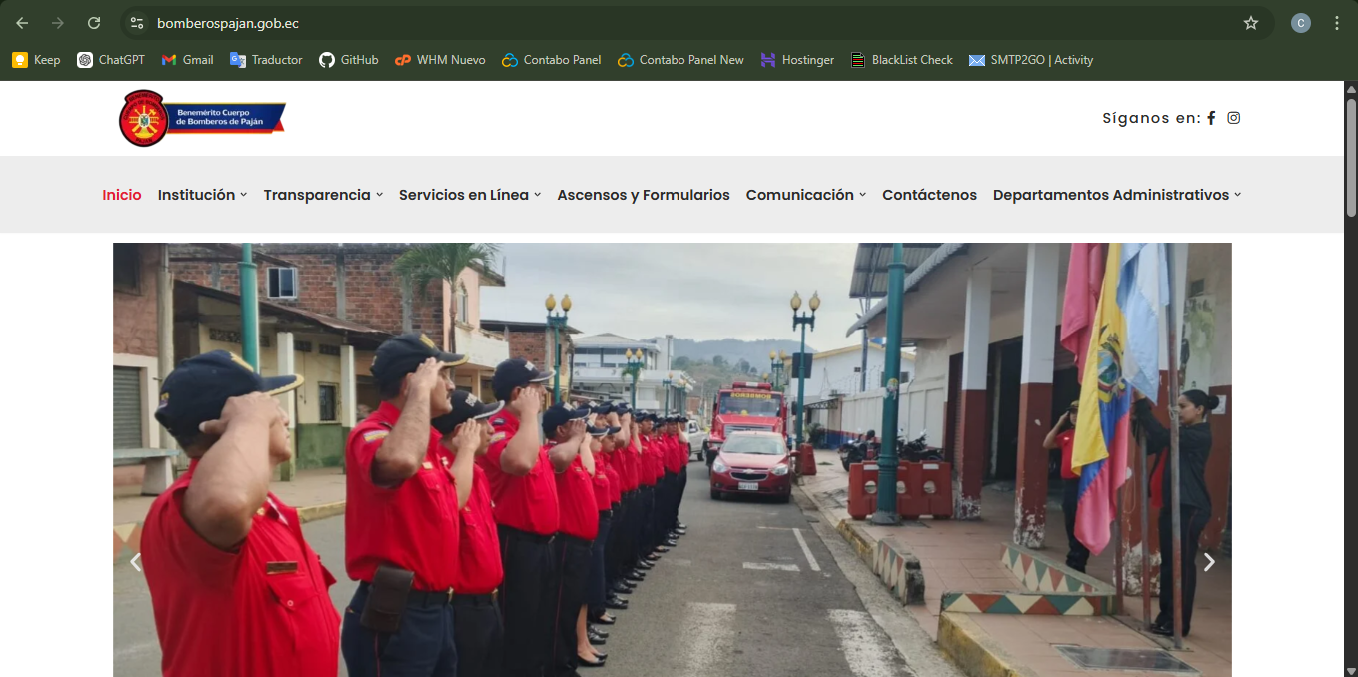
Task: Open the Chrome three-dot menu
Action: coord(1336,22)
